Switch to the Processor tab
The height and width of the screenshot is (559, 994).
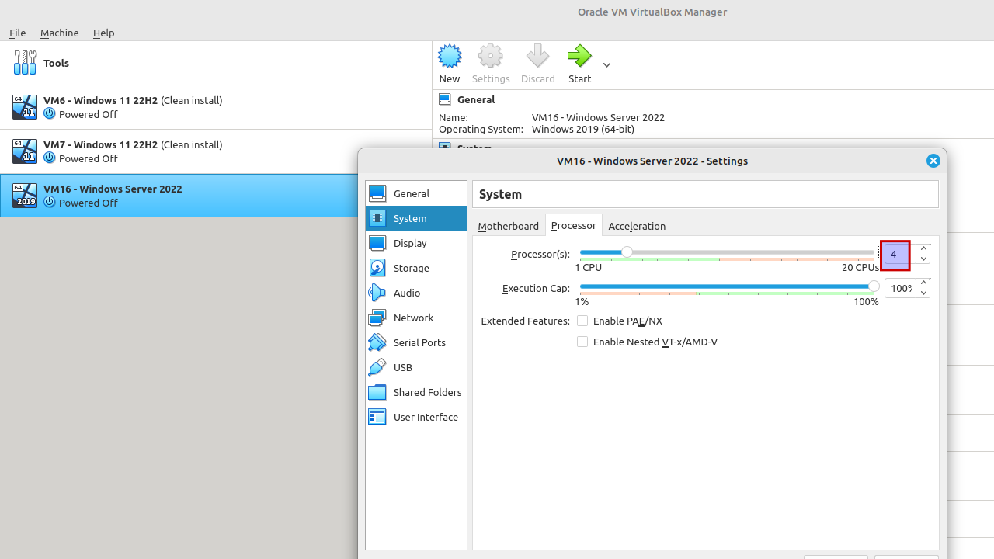[573, 225]
